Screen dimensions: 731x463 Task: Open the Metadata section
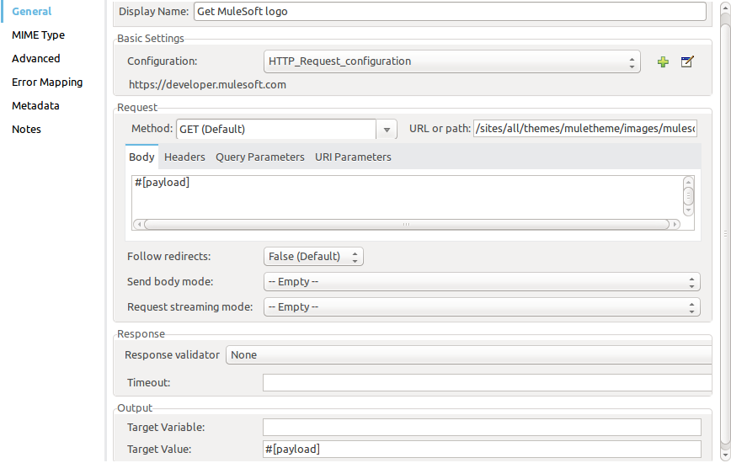click(x=35, y=106)
